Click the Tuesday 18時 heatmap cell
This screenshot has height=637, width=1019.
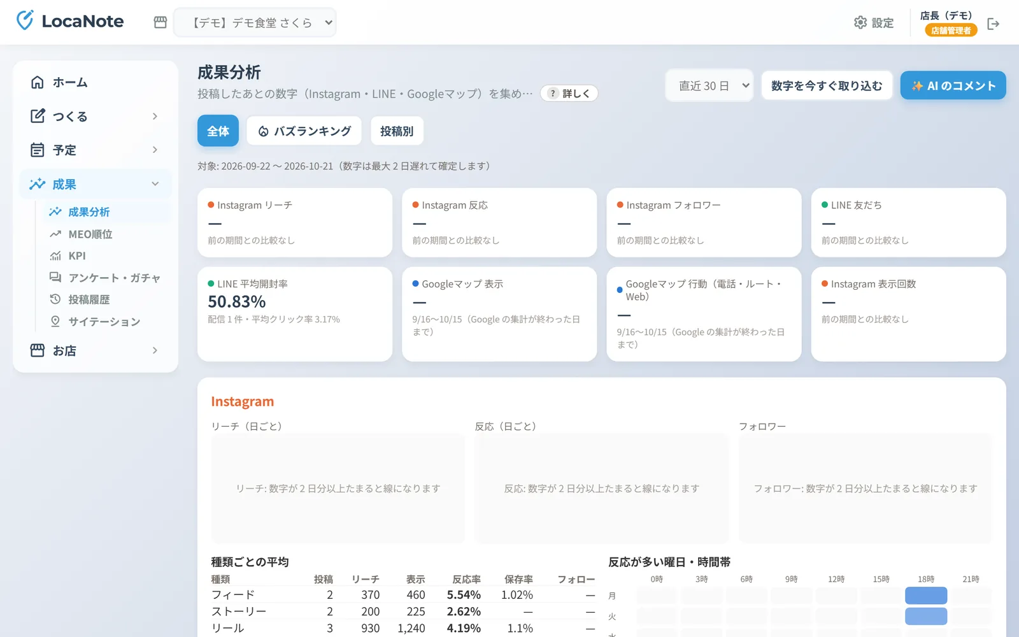[926, 616]
